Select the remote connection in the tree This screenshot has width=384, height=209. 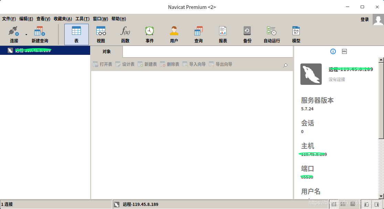[x=45, y=50]
